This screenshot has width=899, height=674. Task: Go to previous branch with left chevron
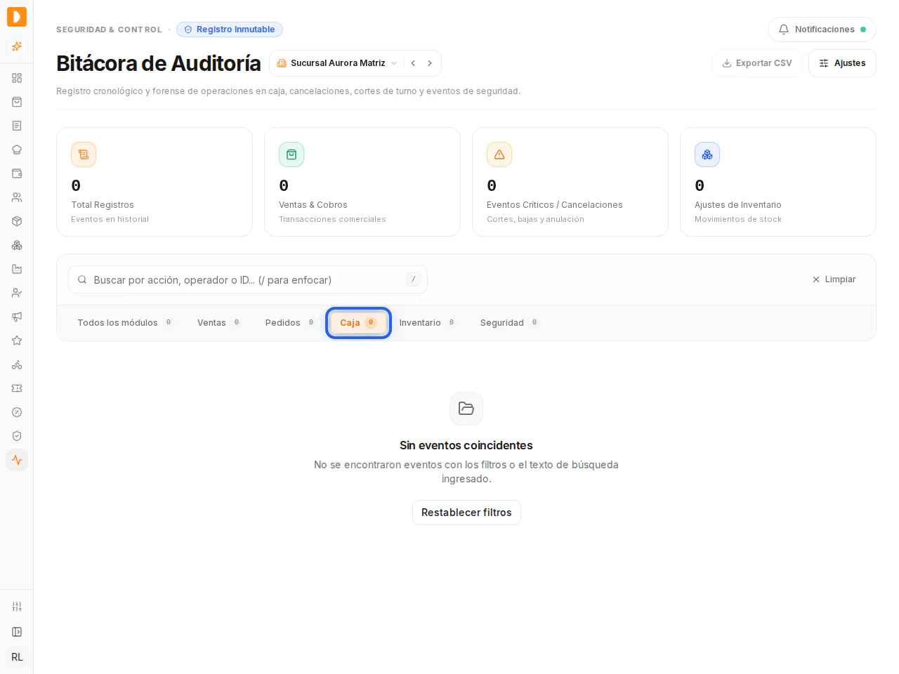pyautogui.click(x=413, y=63)
